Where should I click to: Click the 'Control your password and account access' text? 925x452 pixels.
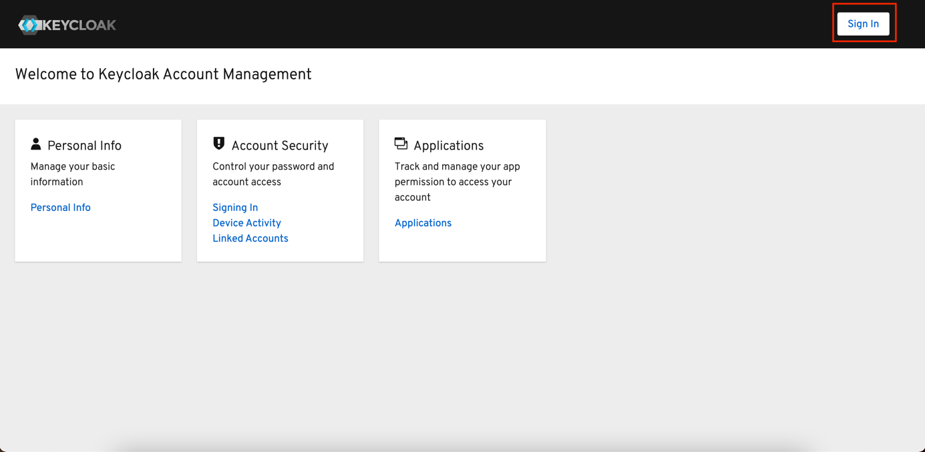pyautogui.click(x=273, y=174)
